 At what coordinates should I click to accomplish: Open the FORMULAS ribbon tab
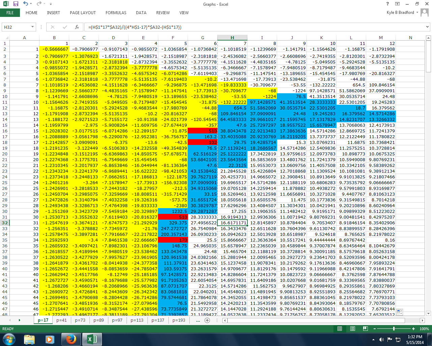click(116, 13)
